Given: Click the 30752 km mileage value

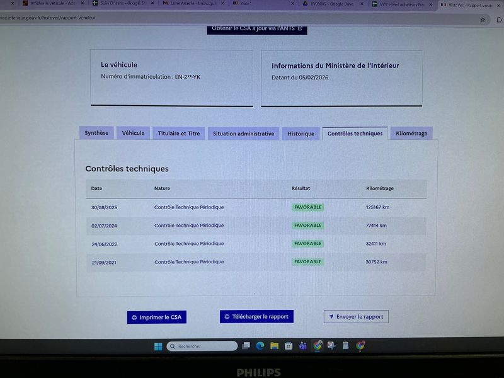Looking at the screenshot, I should [x=376, y=262].
